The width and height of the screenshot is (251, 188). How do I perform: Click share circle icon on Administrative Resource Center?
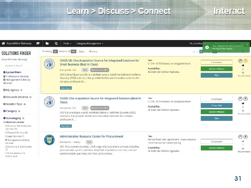click(240, 137)
